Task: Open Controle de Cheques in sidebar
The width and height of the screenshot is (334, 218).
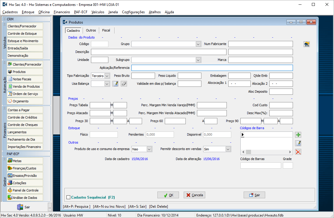Action: click(x=25, y=125)
